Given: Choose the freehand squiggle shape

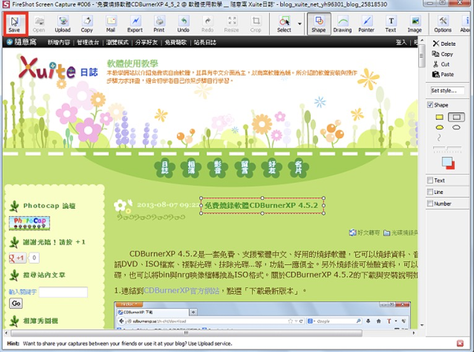Looking at the screenshot, I should (x=439, y=138).
